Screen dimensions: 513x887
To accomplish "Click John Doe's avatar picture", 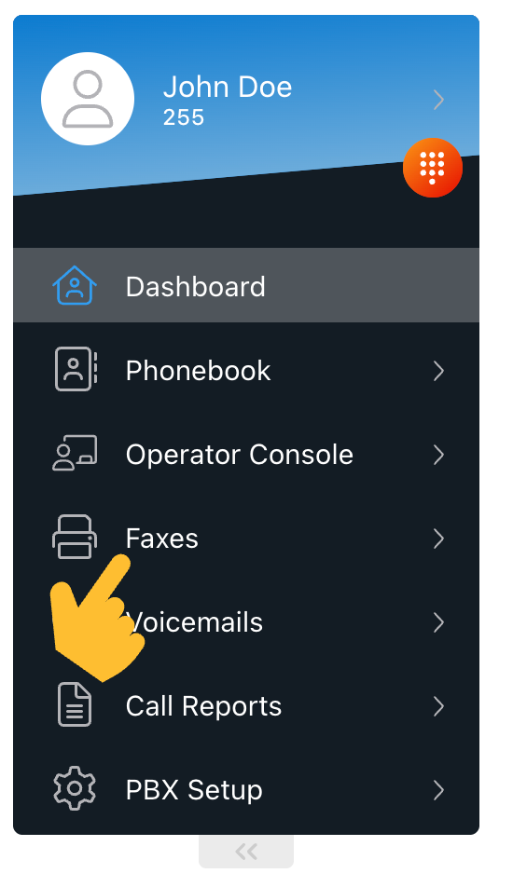I will 88,99.
